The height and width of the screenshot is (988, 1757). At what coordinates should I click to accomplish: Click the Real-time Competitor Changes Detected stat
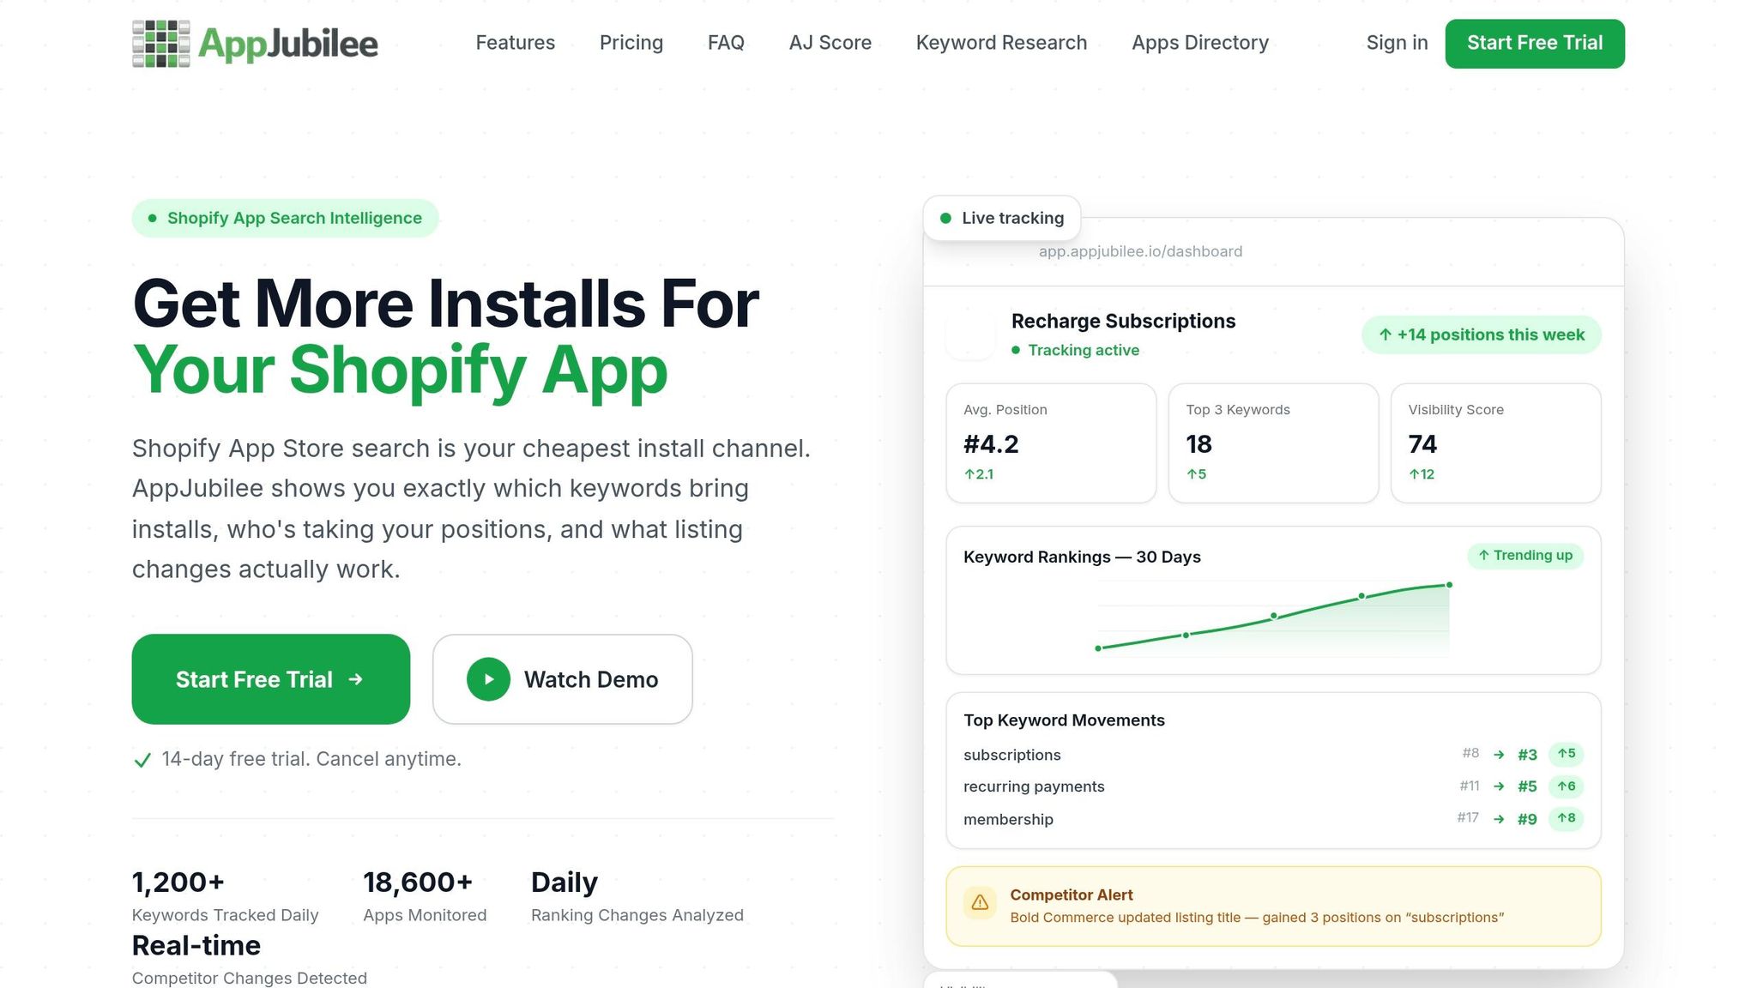(249, 959)
